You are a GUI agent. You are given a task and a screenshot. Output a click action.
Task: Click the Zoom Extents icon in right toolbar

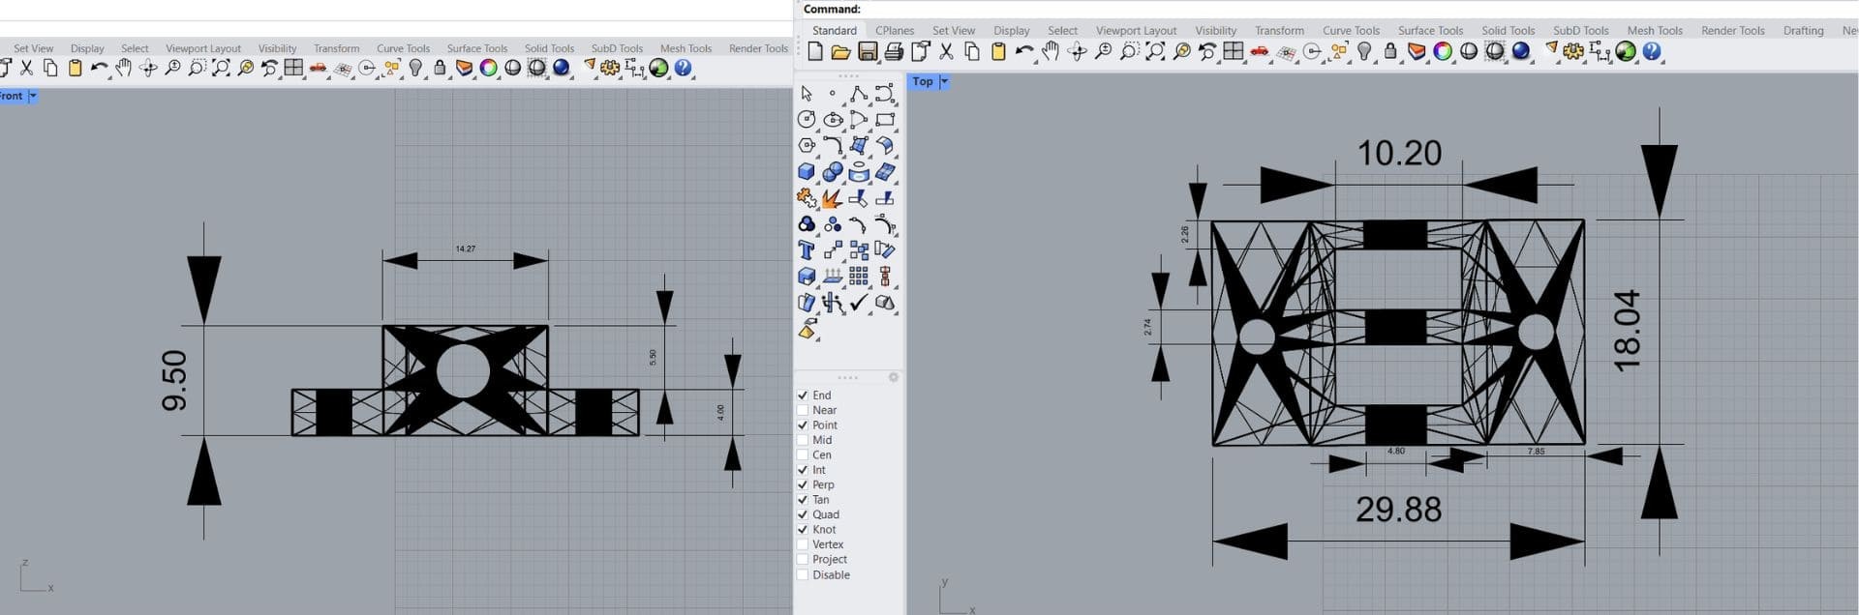tap(1155, 52)
